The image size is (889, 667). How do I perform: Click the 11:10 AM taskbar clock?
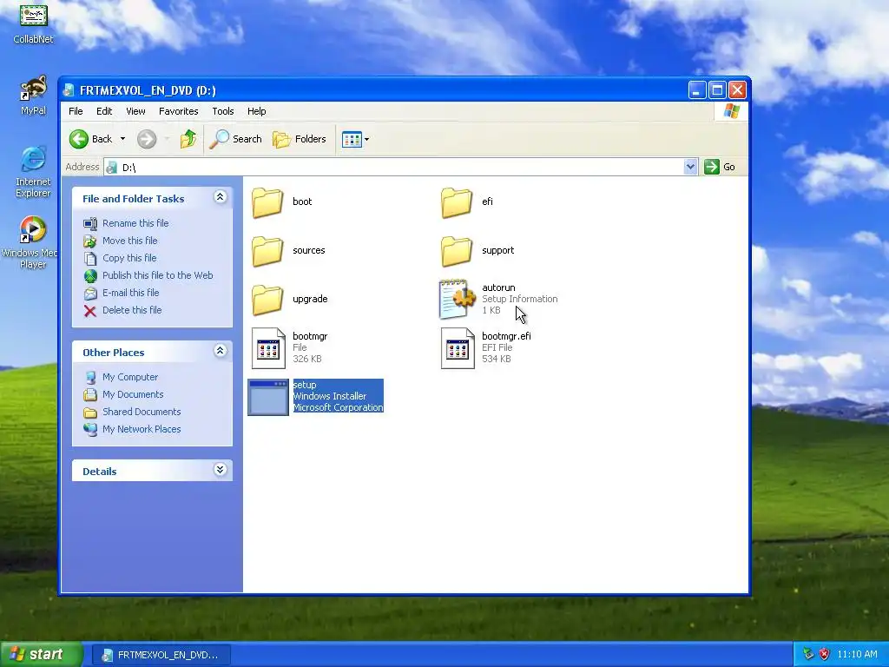(x=857, y=655)
